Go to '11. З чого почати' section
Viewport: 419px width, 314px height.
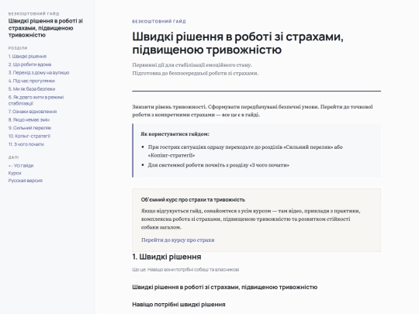coord(26,144)
